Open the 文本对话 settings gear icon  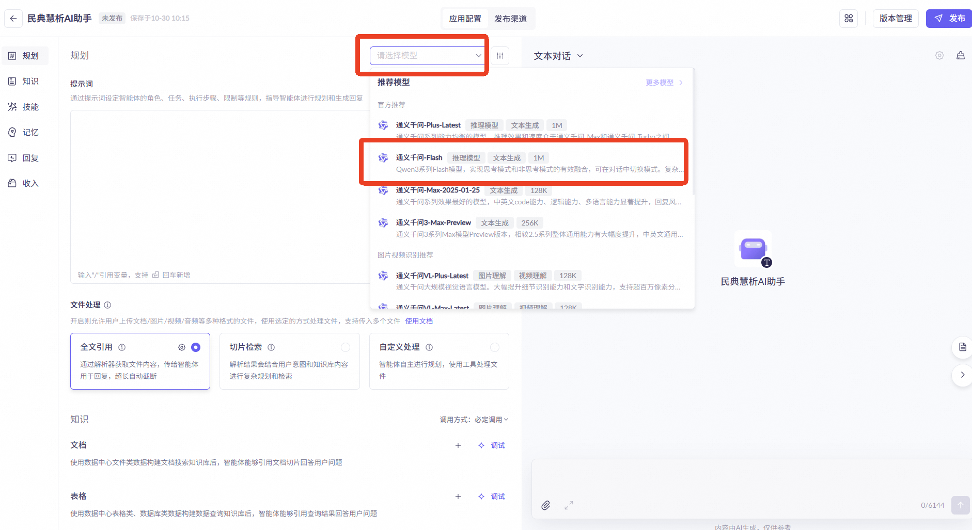point(939,56)
